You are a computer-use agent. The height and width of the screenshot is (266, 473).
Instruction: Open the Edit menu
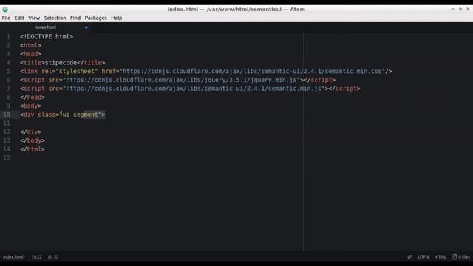19,18
